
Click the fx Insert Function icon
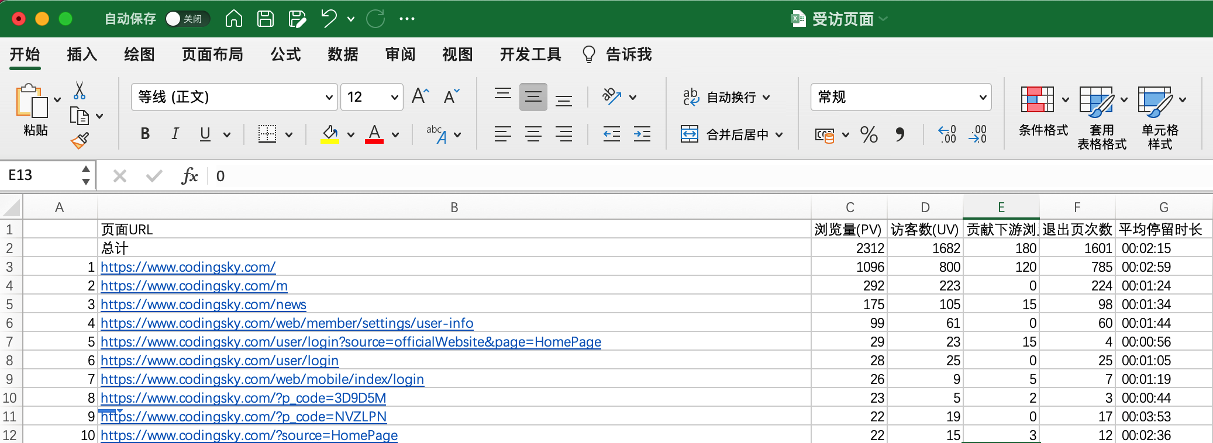(189, 175)
